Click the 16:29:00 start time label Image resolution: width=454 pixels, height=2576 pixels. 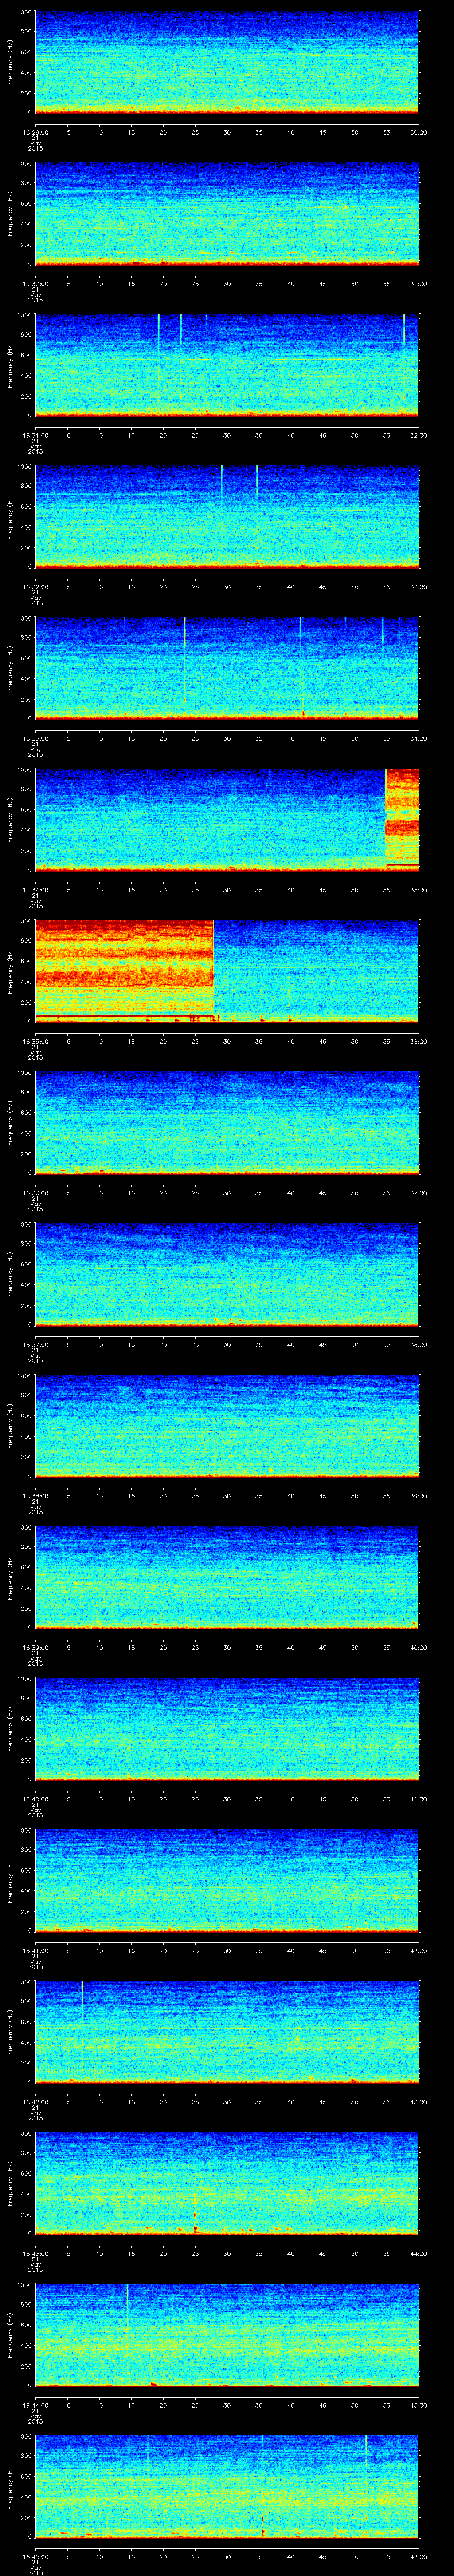pos(36,132)
